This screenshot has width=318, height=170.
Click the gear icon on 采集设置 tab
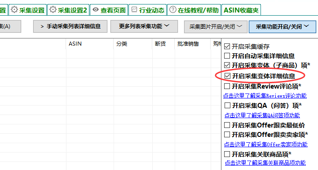(14, 9)
